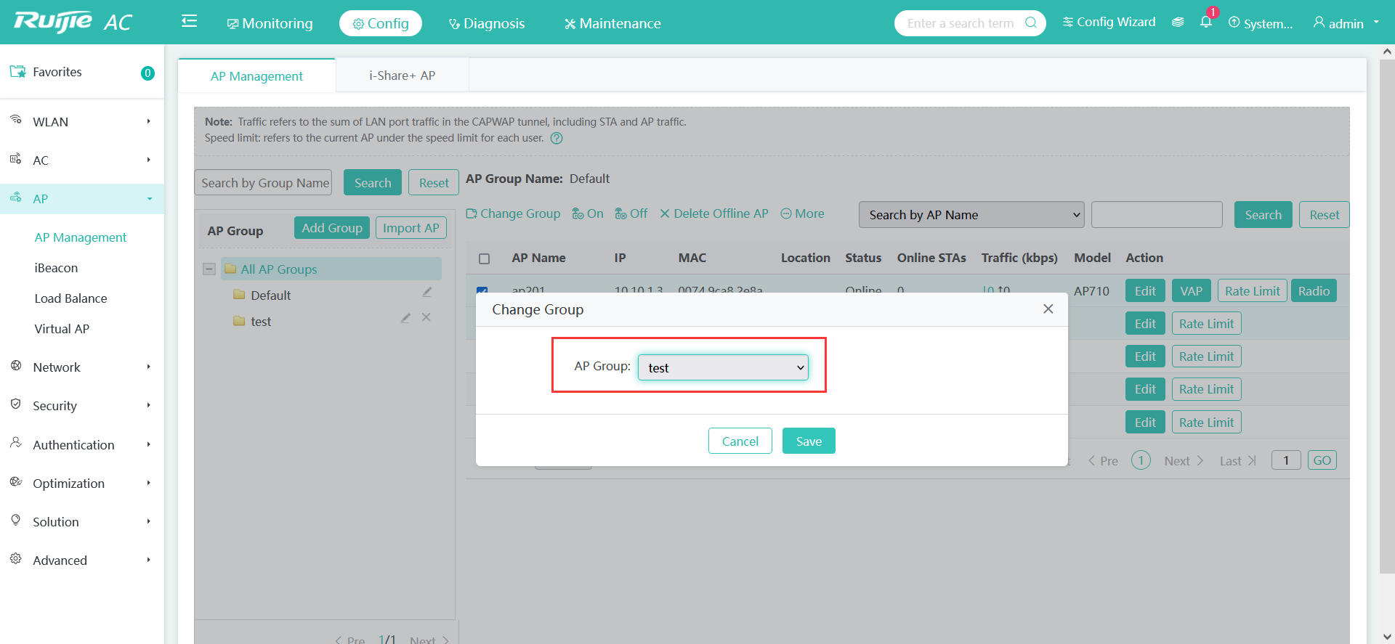Close the Change Group dialog
Image resolution: width=1395 pixels, height=644 pixels.
coord(1048,309)
